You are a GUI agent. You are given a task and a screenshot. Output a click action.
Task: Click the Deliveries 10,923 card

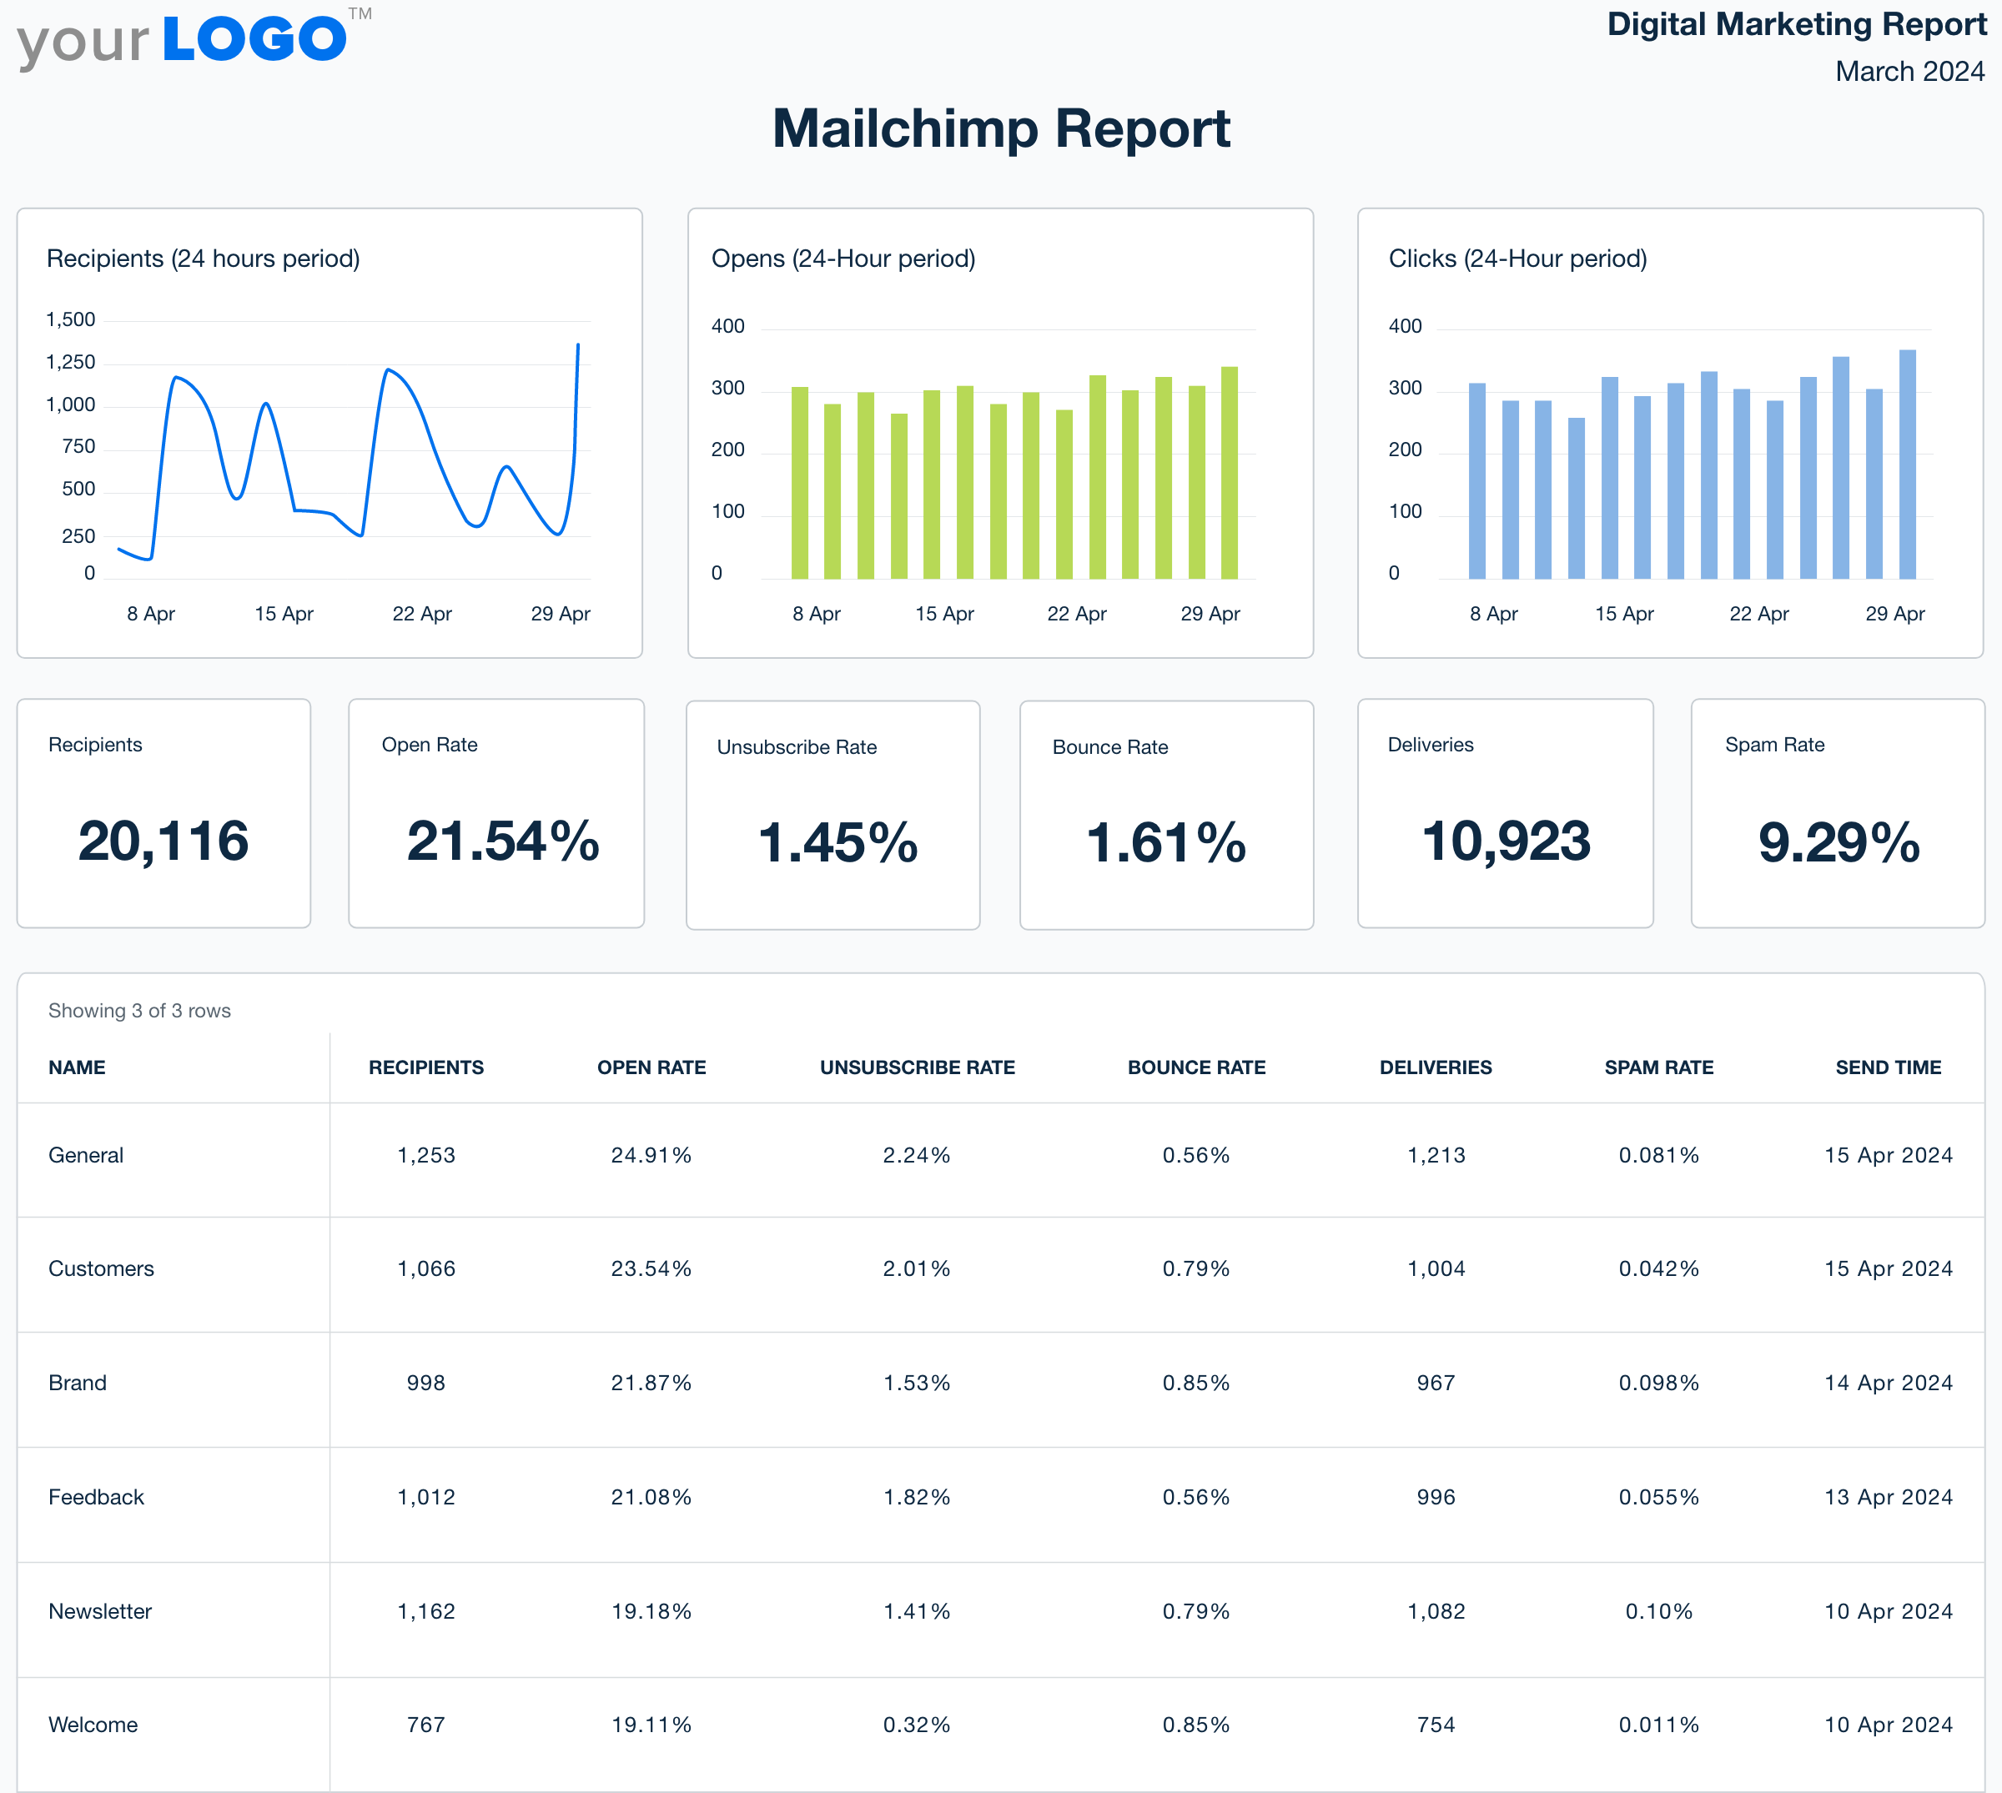[x=1505, y=813]
